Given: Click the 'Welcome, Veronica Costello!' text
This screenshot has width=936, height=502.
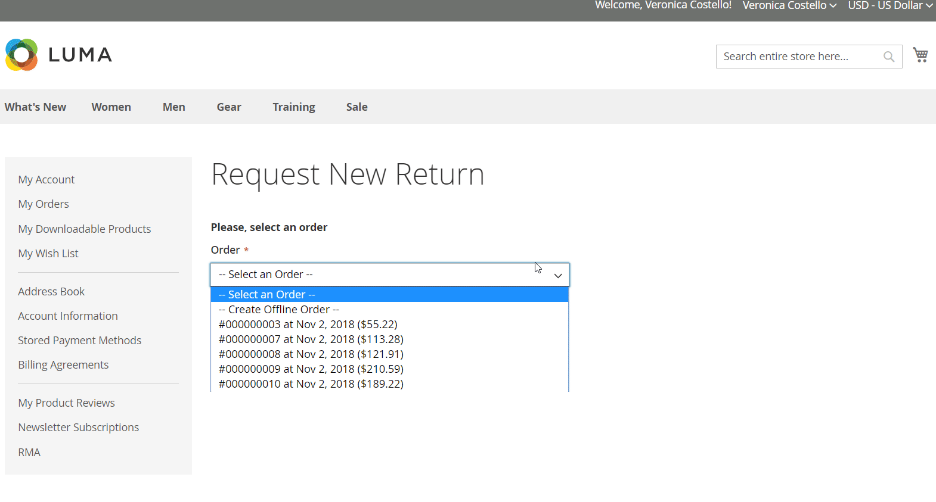Looking at the screenshot, I should tap(663, 5).
